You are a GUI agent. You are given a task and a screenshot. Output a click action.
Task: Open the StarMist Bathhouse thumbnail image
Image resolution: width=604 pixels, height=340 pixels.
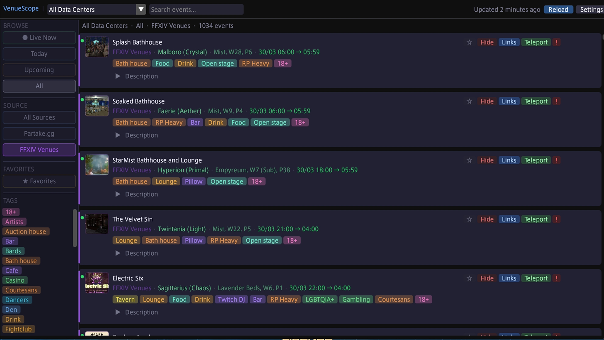pos(97,165)
